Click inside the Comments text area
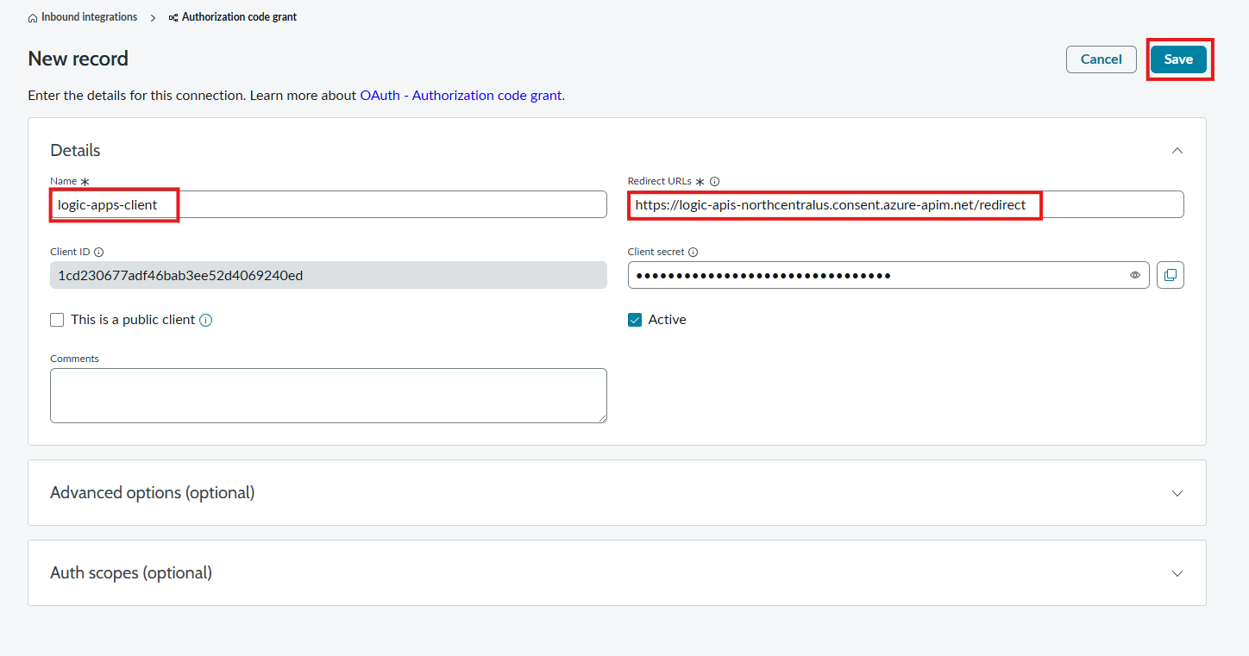1249x656 pixels. coord(328,395)
